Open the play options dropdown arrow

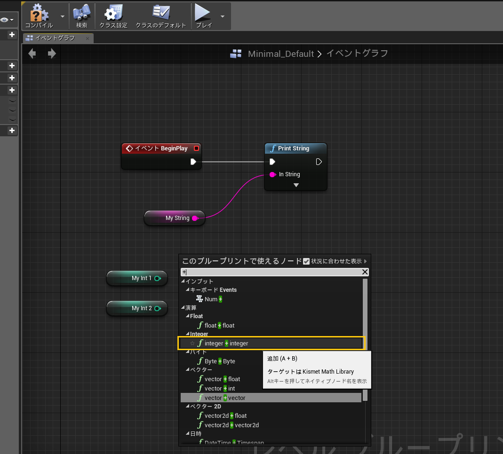(x=222, y=16)
